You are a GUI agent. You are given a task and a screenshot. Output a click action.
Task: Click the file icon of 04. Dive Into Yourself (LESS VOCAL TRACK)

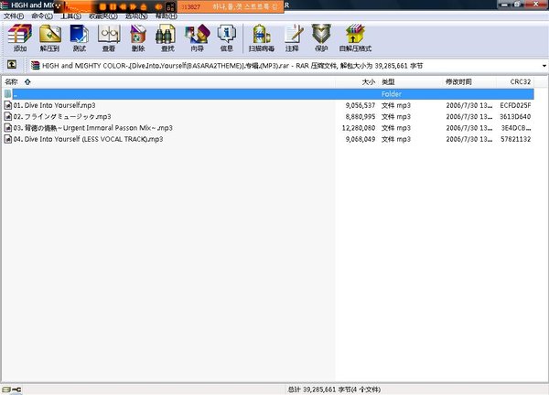(x=7, y=139)
